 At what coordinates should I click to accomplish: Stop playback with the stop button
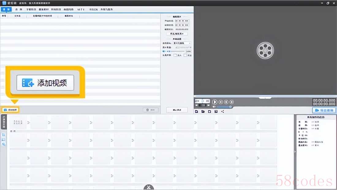pyautogui.click(x=221, y=102)
